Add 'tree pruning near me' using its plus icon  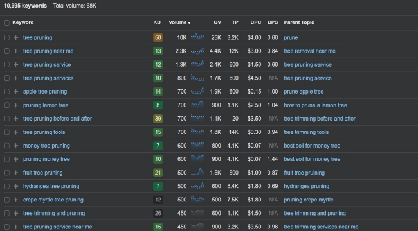point(15,51)
